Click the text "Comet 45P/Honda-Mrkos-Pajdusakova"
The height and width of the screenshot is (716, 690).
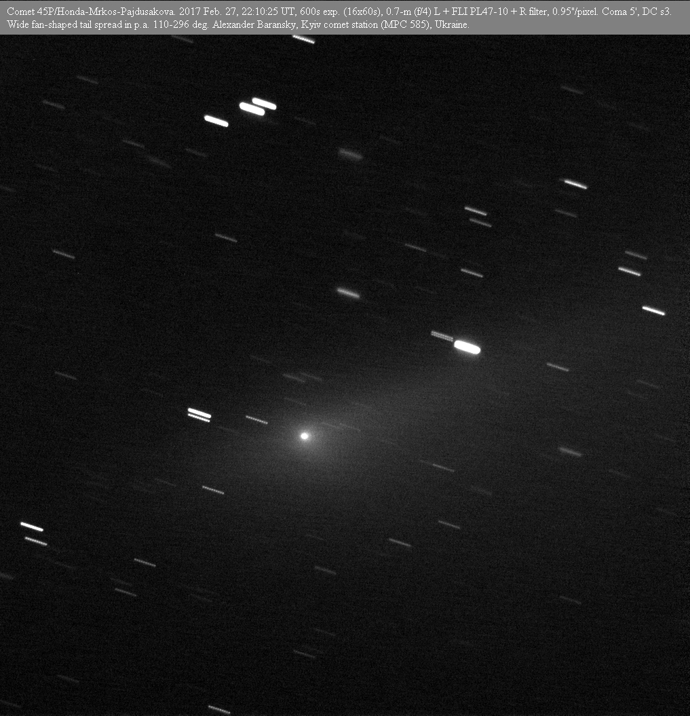coord(91,12)
